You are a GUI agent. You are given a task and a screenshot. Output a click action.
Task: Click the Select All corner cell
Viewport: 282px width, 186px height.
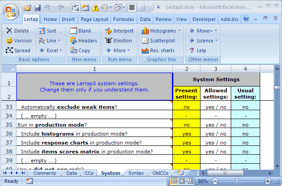(9, 69)
